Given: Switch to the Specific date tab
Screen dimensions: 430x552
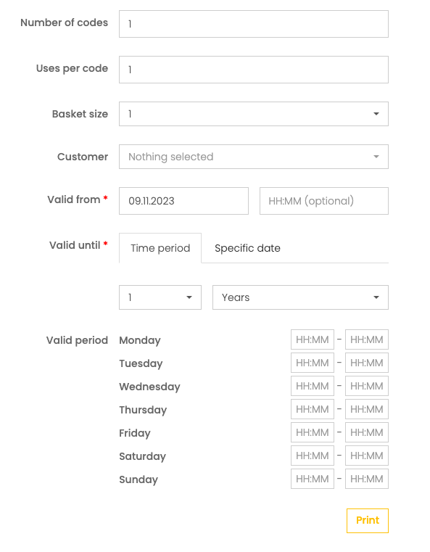Looking at the screenshot, I should click(247, 248).
